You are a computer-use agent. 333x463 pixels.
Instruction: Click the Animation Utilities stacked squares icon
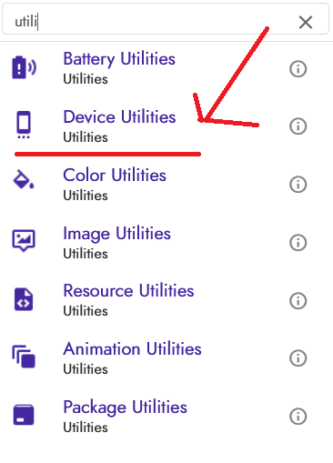(x=24, y=357)
